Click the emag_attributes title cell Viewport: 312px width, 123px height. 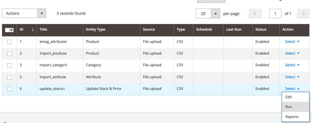pos(60,42)
